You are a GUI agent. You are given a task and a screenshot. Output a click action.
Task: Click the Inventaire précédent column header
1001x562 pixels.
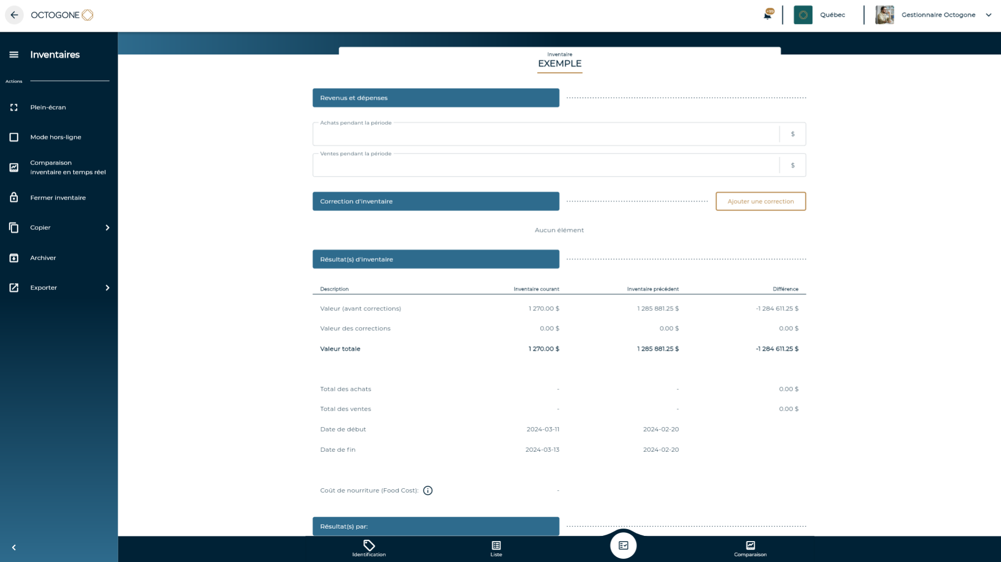pos(653,289)
